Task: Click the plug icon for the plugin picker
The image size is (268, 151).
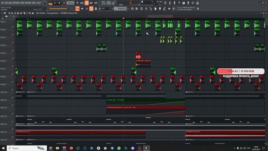Action: pos(160,8)
